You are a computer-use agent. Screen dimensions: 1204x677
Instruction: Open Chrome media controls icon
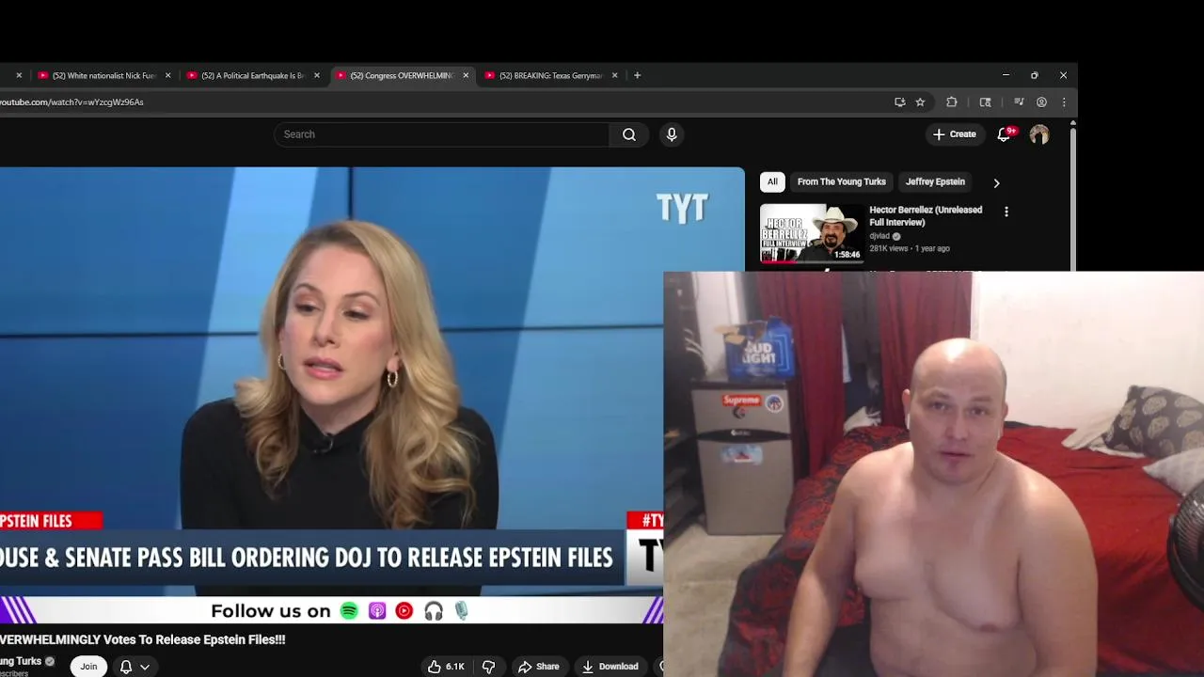(1019, 102)
